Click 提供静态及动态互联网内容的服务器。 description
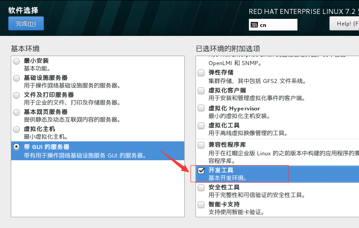Viewport: 359px width, 228px height. pyautogui.click(x=72, y=119)
